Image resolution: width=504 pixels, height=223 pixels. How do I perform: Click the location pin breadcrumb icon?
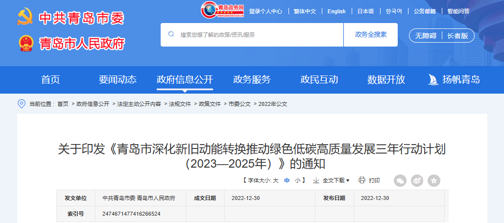(x=22, y=104)
